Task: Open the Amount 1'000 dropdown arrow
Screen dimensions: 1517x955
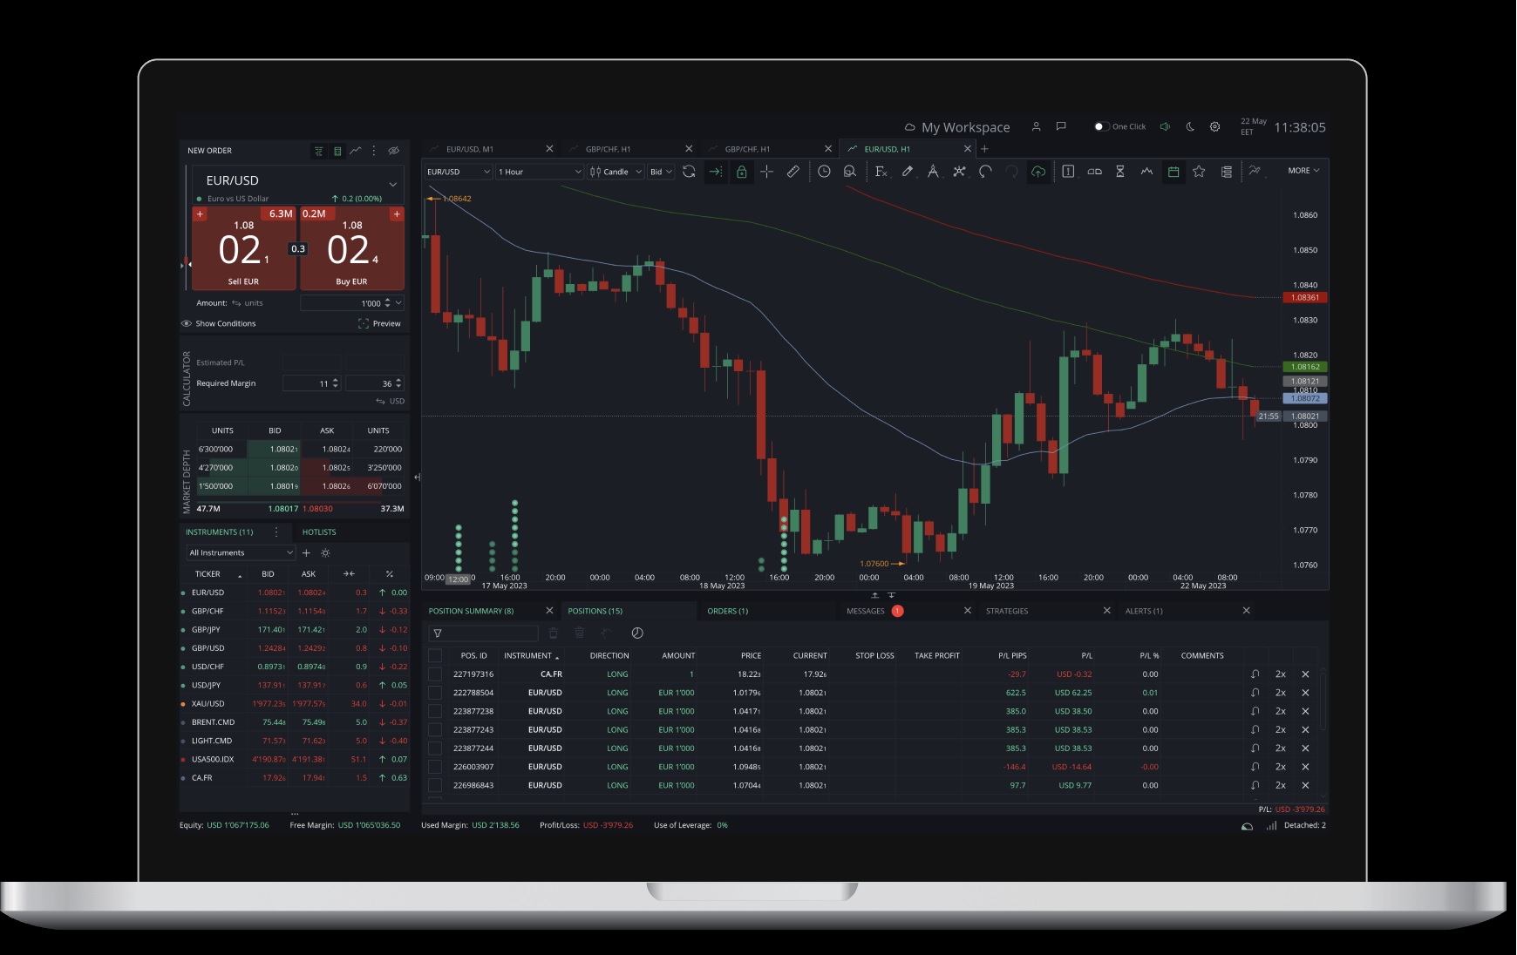Action: tap(398, 303)
